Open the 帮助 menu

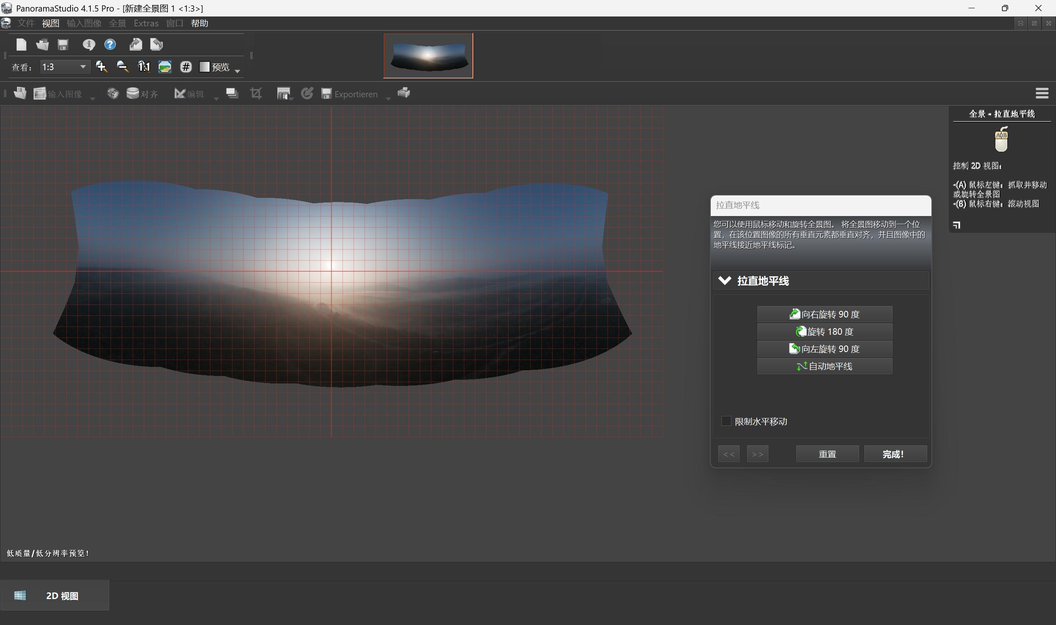click(x=199, y=23)
